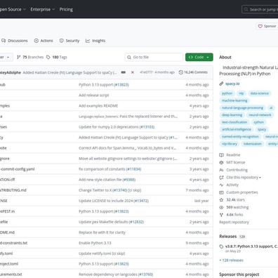The image size is (278, 278).
Task: Open the spacy.io website link
Action: coord(232,84)
